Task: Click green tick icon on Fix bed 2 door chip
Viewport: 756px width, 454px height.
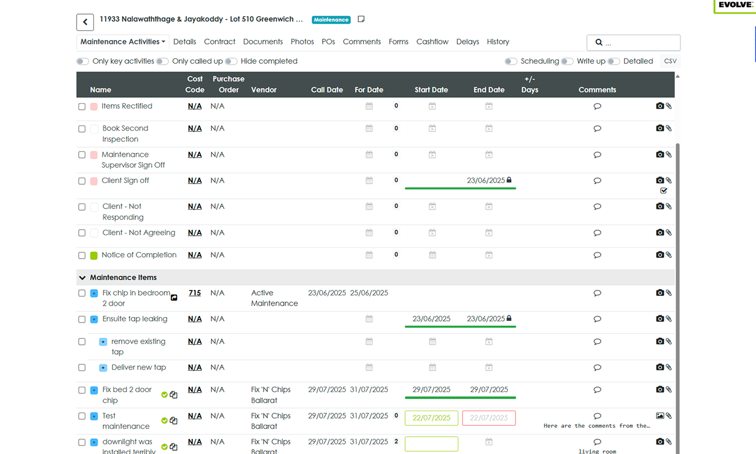Action: coord(165,395)
